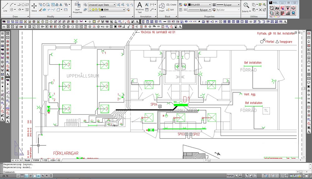Toggle Ortho mode in status bar
Viewport: 312px width, 179px height.
[x=27, y=176]
